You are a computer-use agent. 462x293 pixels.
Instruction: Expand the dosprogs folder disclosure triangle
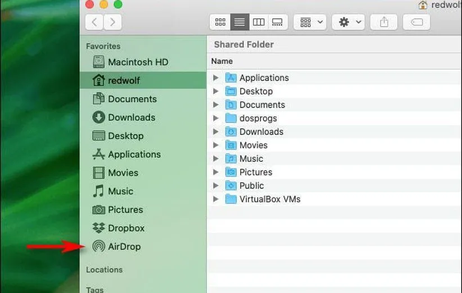click(x=216, y=118)
